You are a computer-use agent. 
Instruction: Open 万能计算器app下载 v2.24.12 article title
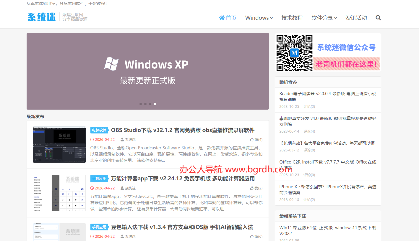click(183, 179)
